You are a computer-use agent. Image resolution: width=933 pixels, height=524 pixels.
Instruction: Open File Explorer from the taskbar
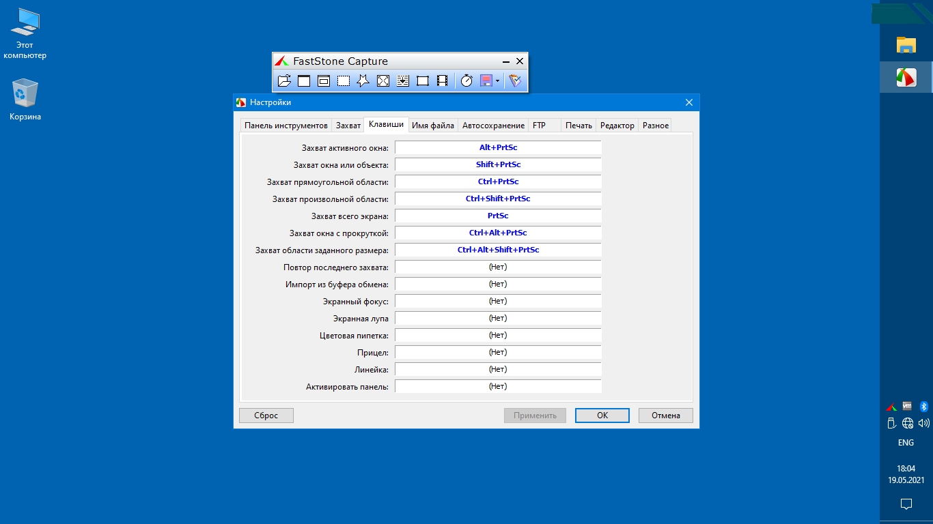[x=906, y=46]
